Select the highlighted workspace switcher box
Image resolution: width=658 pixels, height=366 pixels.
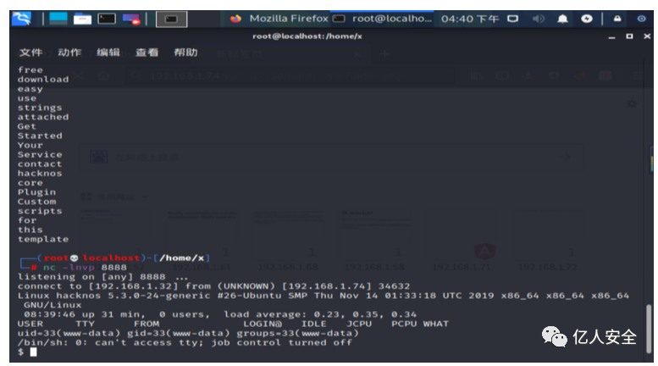(x=171, y=19)
